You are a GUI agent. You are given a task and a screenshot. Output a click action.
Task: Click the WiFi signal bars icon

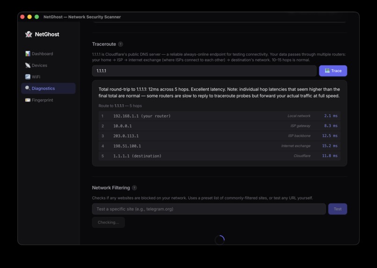click(28, 77)
